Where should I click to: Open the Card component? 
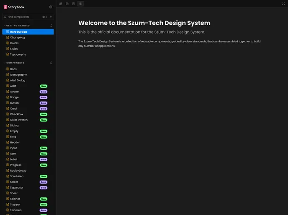[x=28, y=108]
